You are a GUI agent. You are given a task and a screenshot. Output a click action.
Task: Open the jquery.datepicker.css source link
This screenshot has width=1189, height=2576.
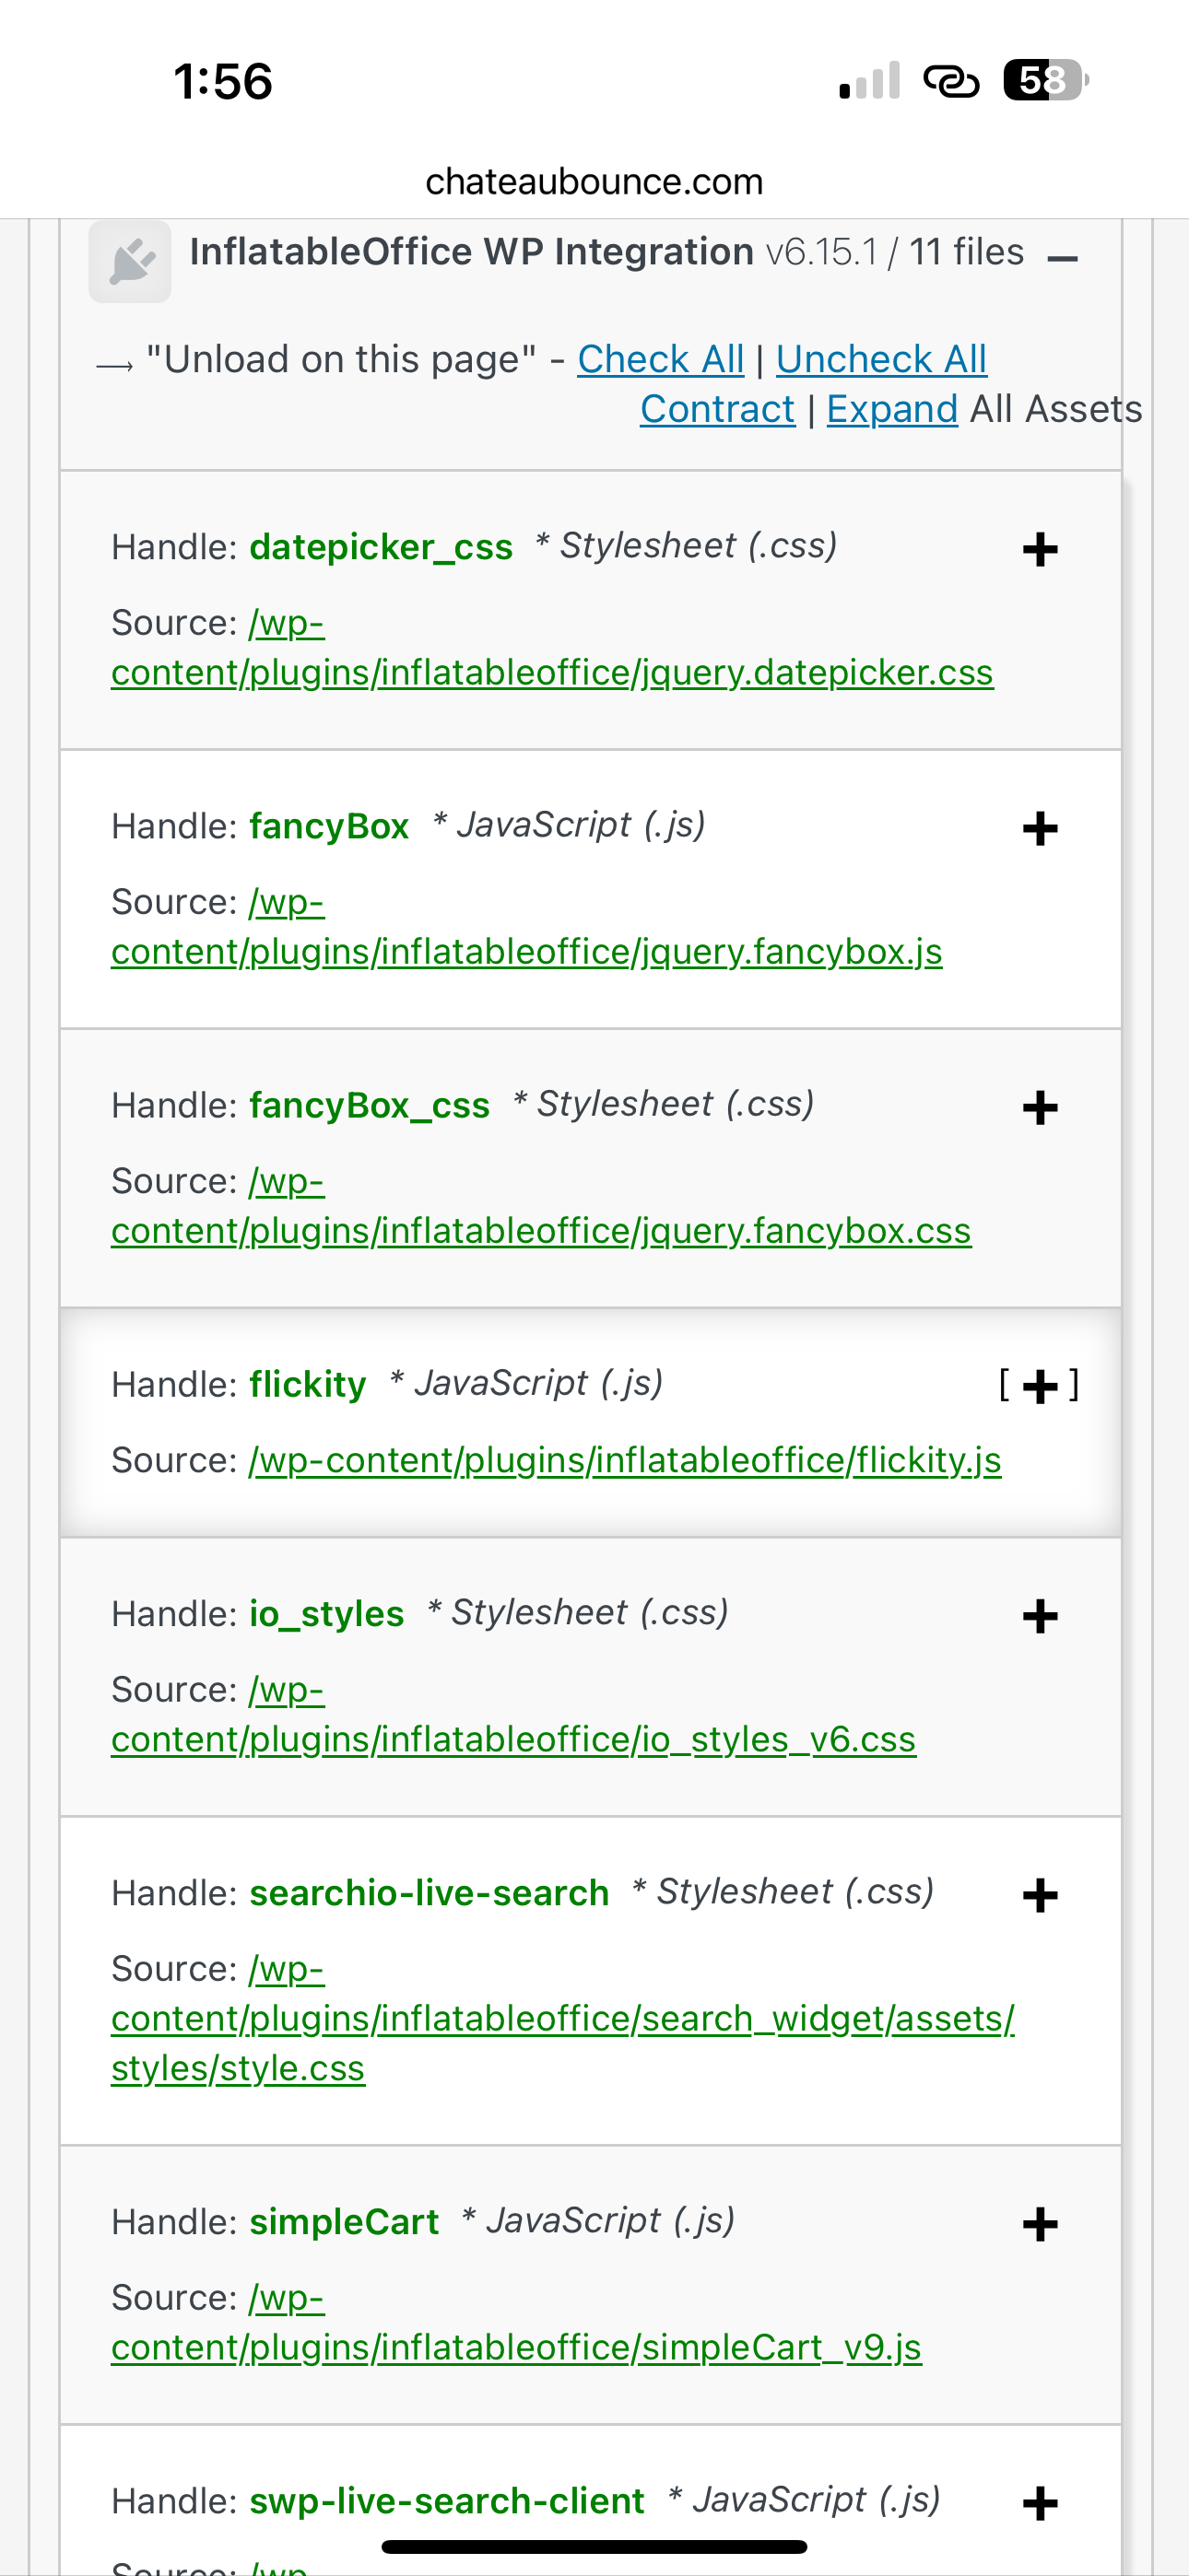(x=551, y=673)
